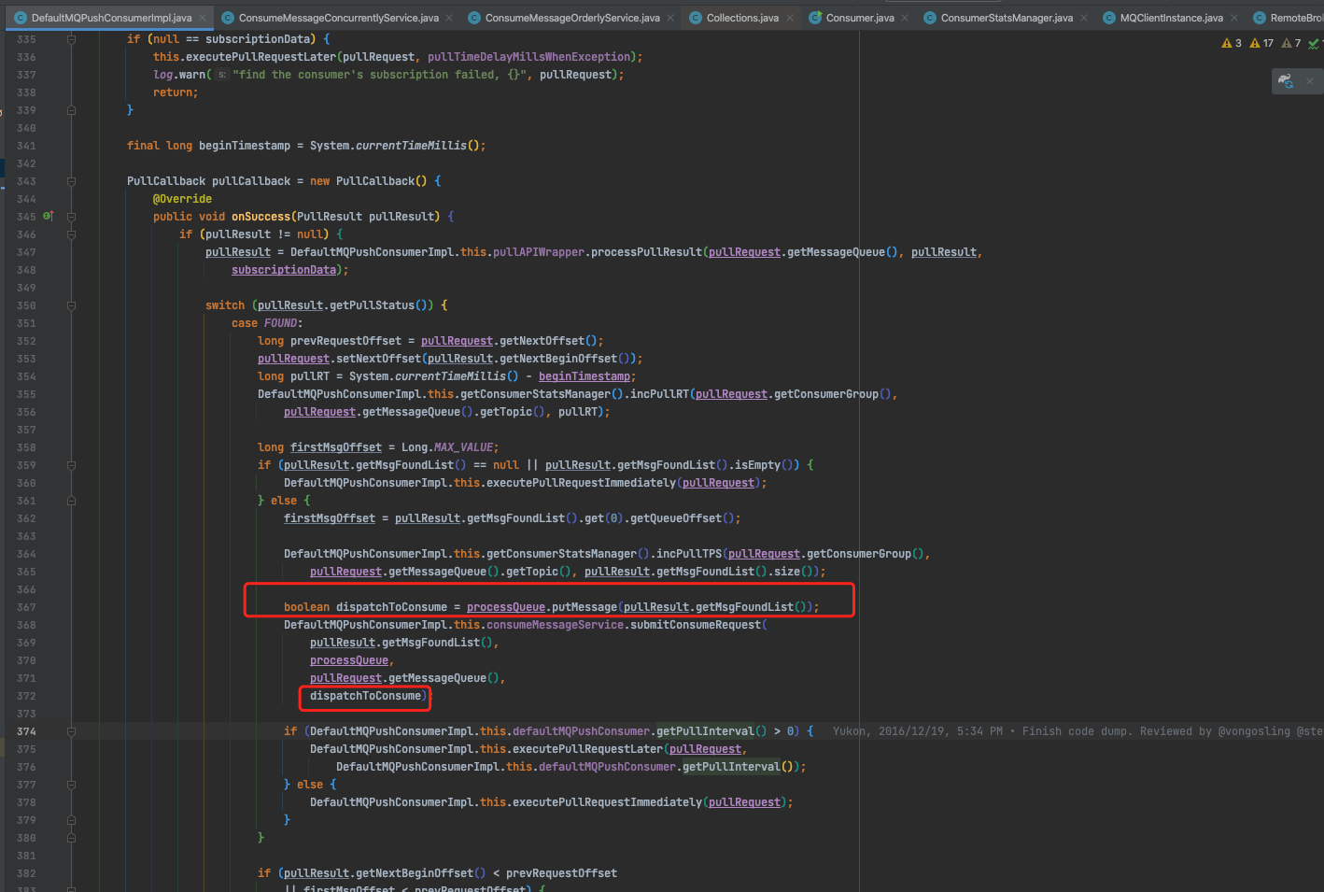Click the green checkmark typo indicator
The width and height of the screenshot is (1324, 892).
click(x=1314, y=43)
